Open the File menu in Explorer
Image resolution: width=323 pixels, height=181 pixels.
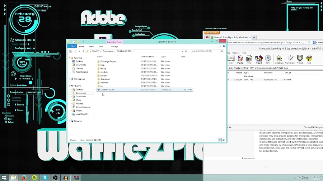72,46
